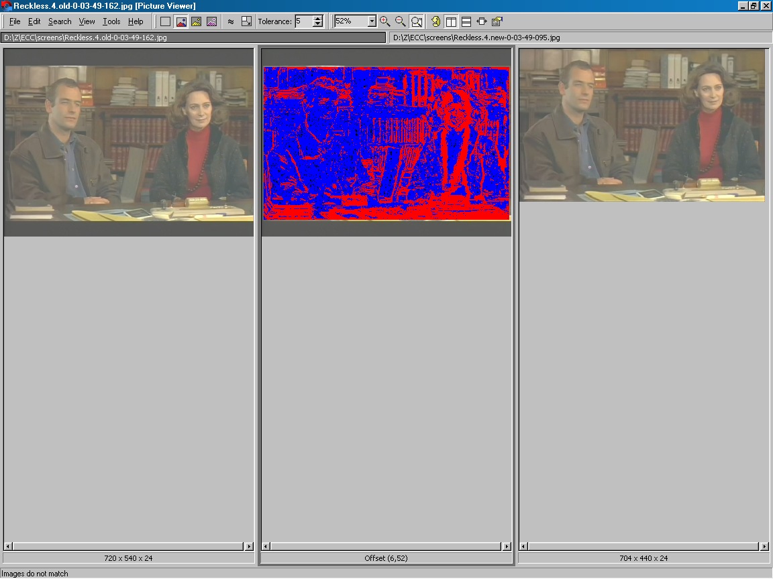Click middle pane scrollbar left arrow
The width and height of the screenshot is (773, 579).
point(266,546)
